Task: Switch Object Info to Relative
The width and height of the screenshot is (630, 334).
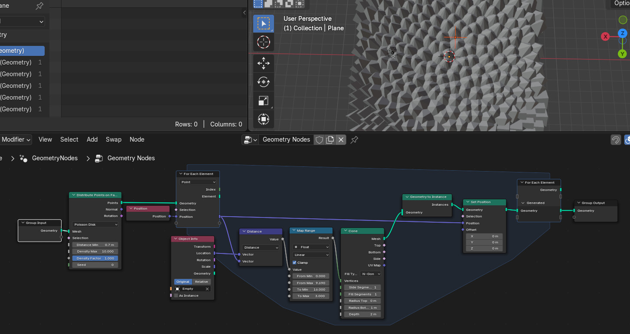Action: point(201,282)
